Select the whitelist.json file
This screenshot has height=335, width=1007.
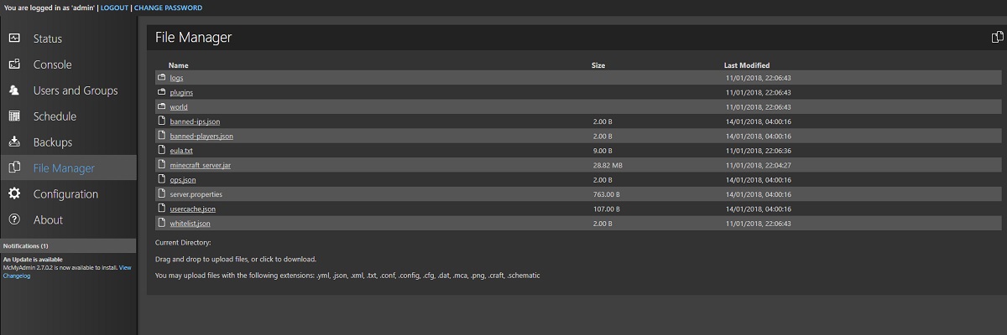tap(190, 224)
